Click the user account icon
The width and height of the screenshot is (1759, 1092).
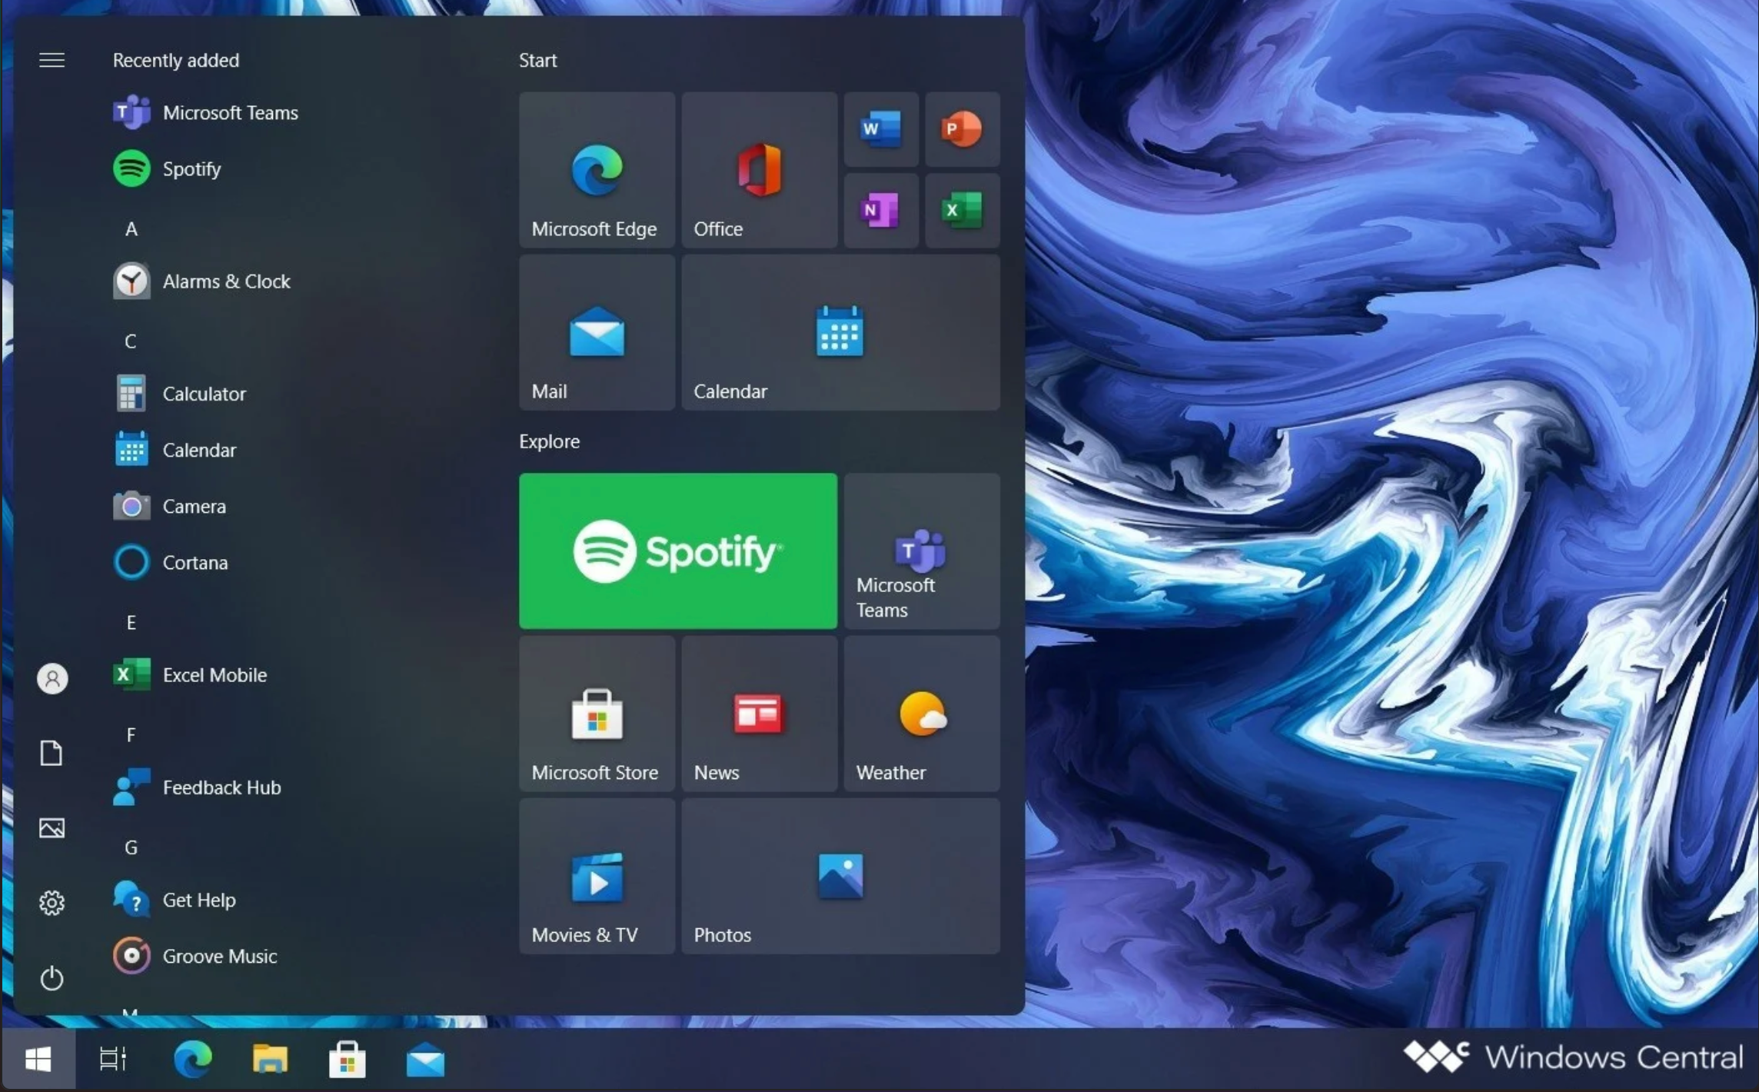[x=52, y=678]
